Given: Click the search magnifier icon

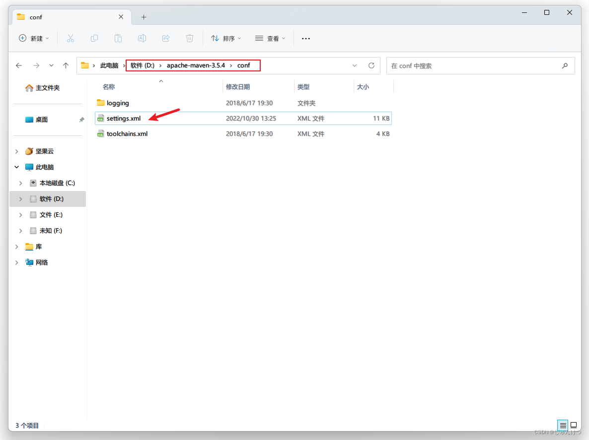Looking at the screenshot, I should 565,65.
